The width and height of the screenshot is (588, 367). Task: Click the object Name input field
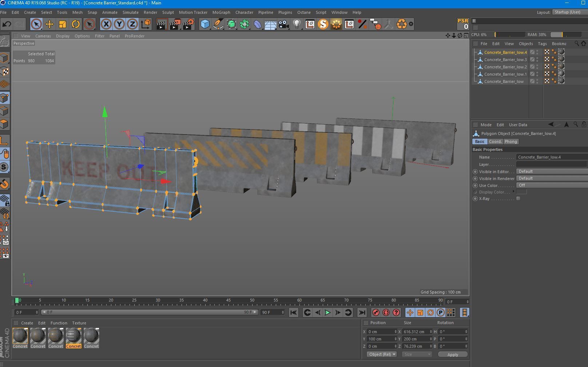(x=552, y=157)
